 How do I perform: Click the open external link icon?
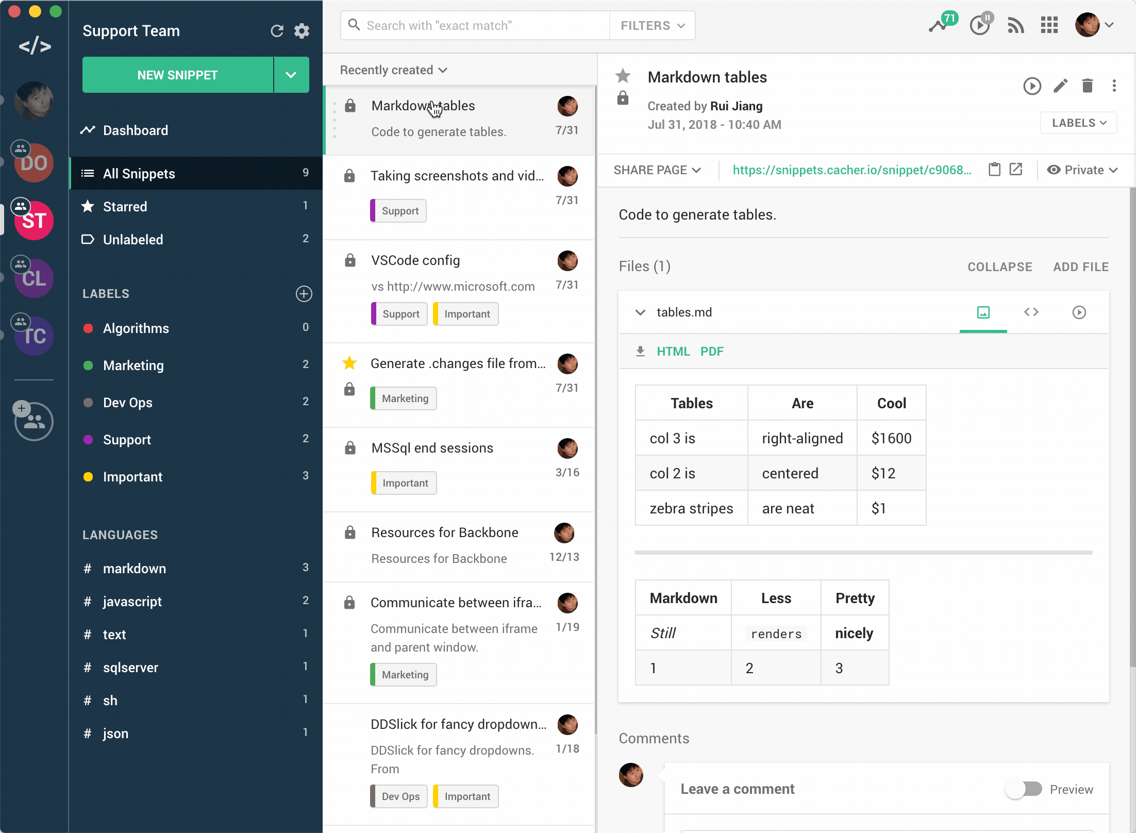[x=1018, y=170]
